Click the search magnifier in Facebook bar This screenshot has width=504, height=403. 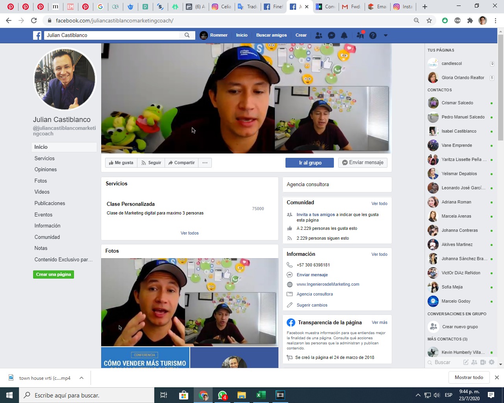tap(187, 35)
